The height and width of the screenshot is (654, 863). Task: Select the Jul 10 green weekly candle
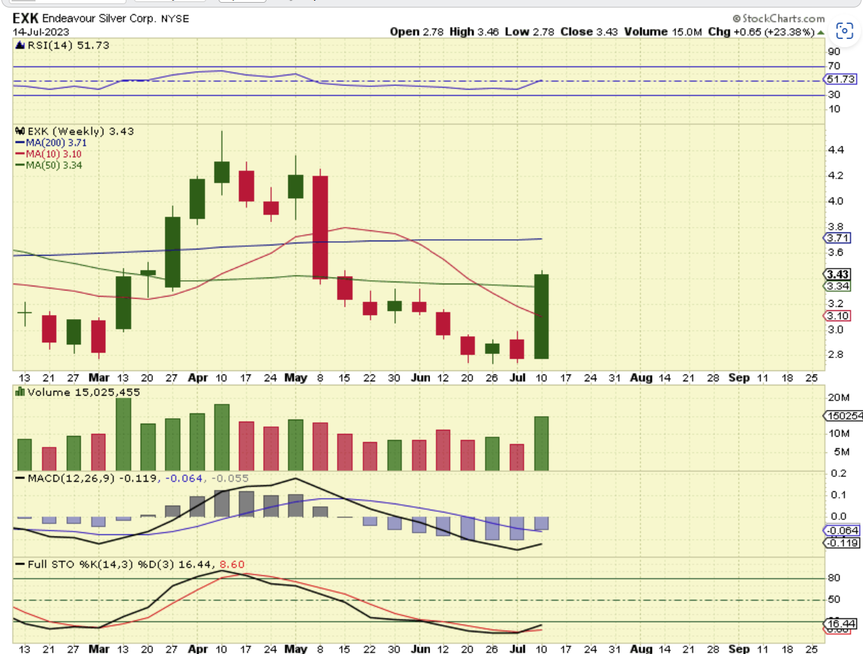click(x=541, y=316)
